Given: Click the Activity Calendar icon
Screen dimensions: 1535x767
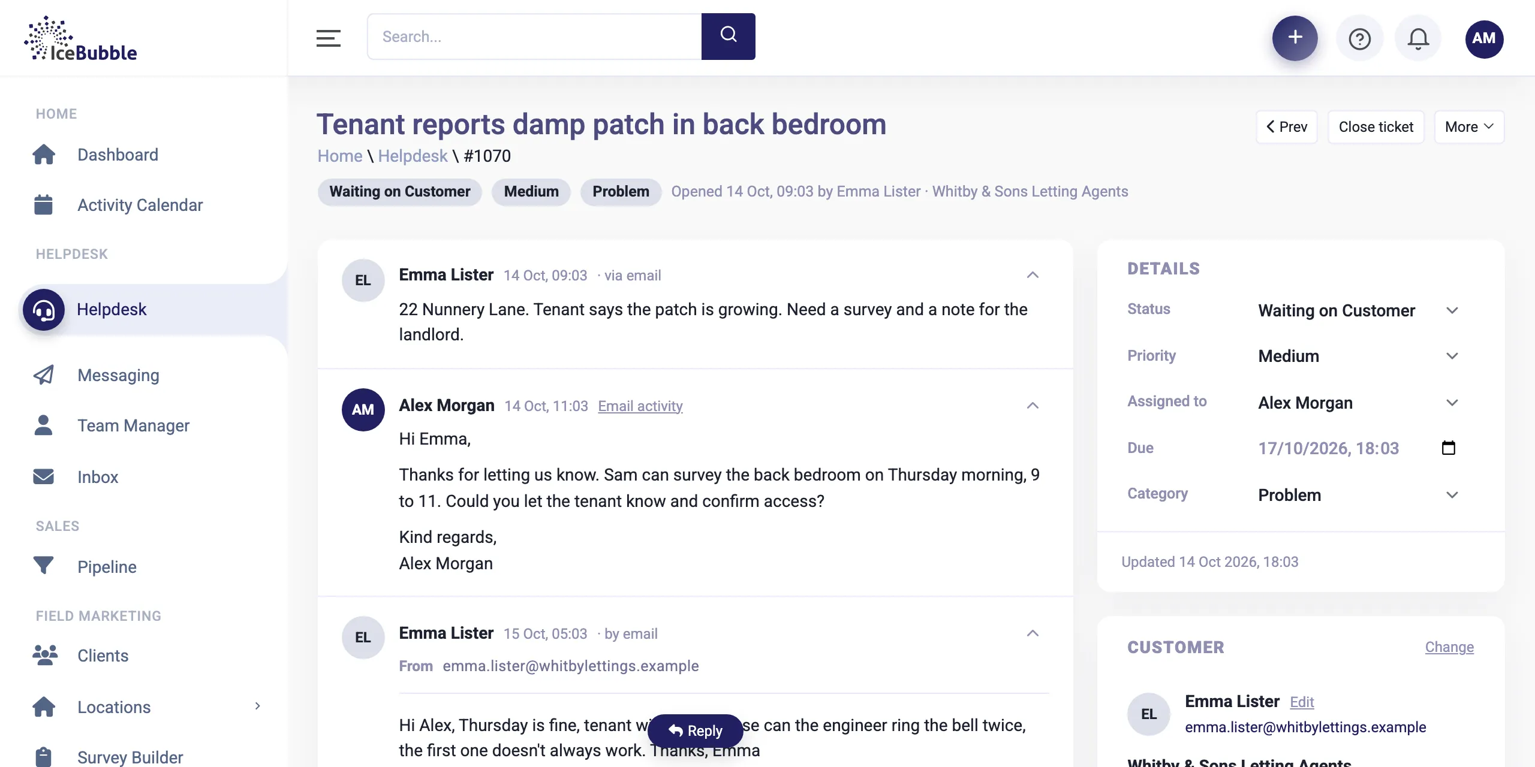Looking at the screenshot, I should click(43, 205).
